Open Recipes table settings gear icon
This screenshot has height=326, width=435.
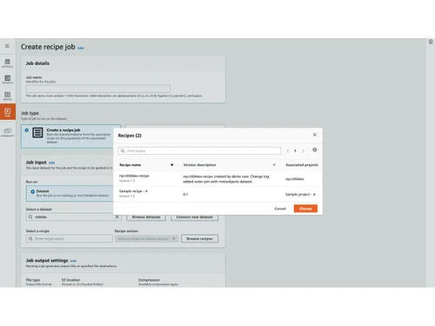pyautogui.click(x=315, y=150)
